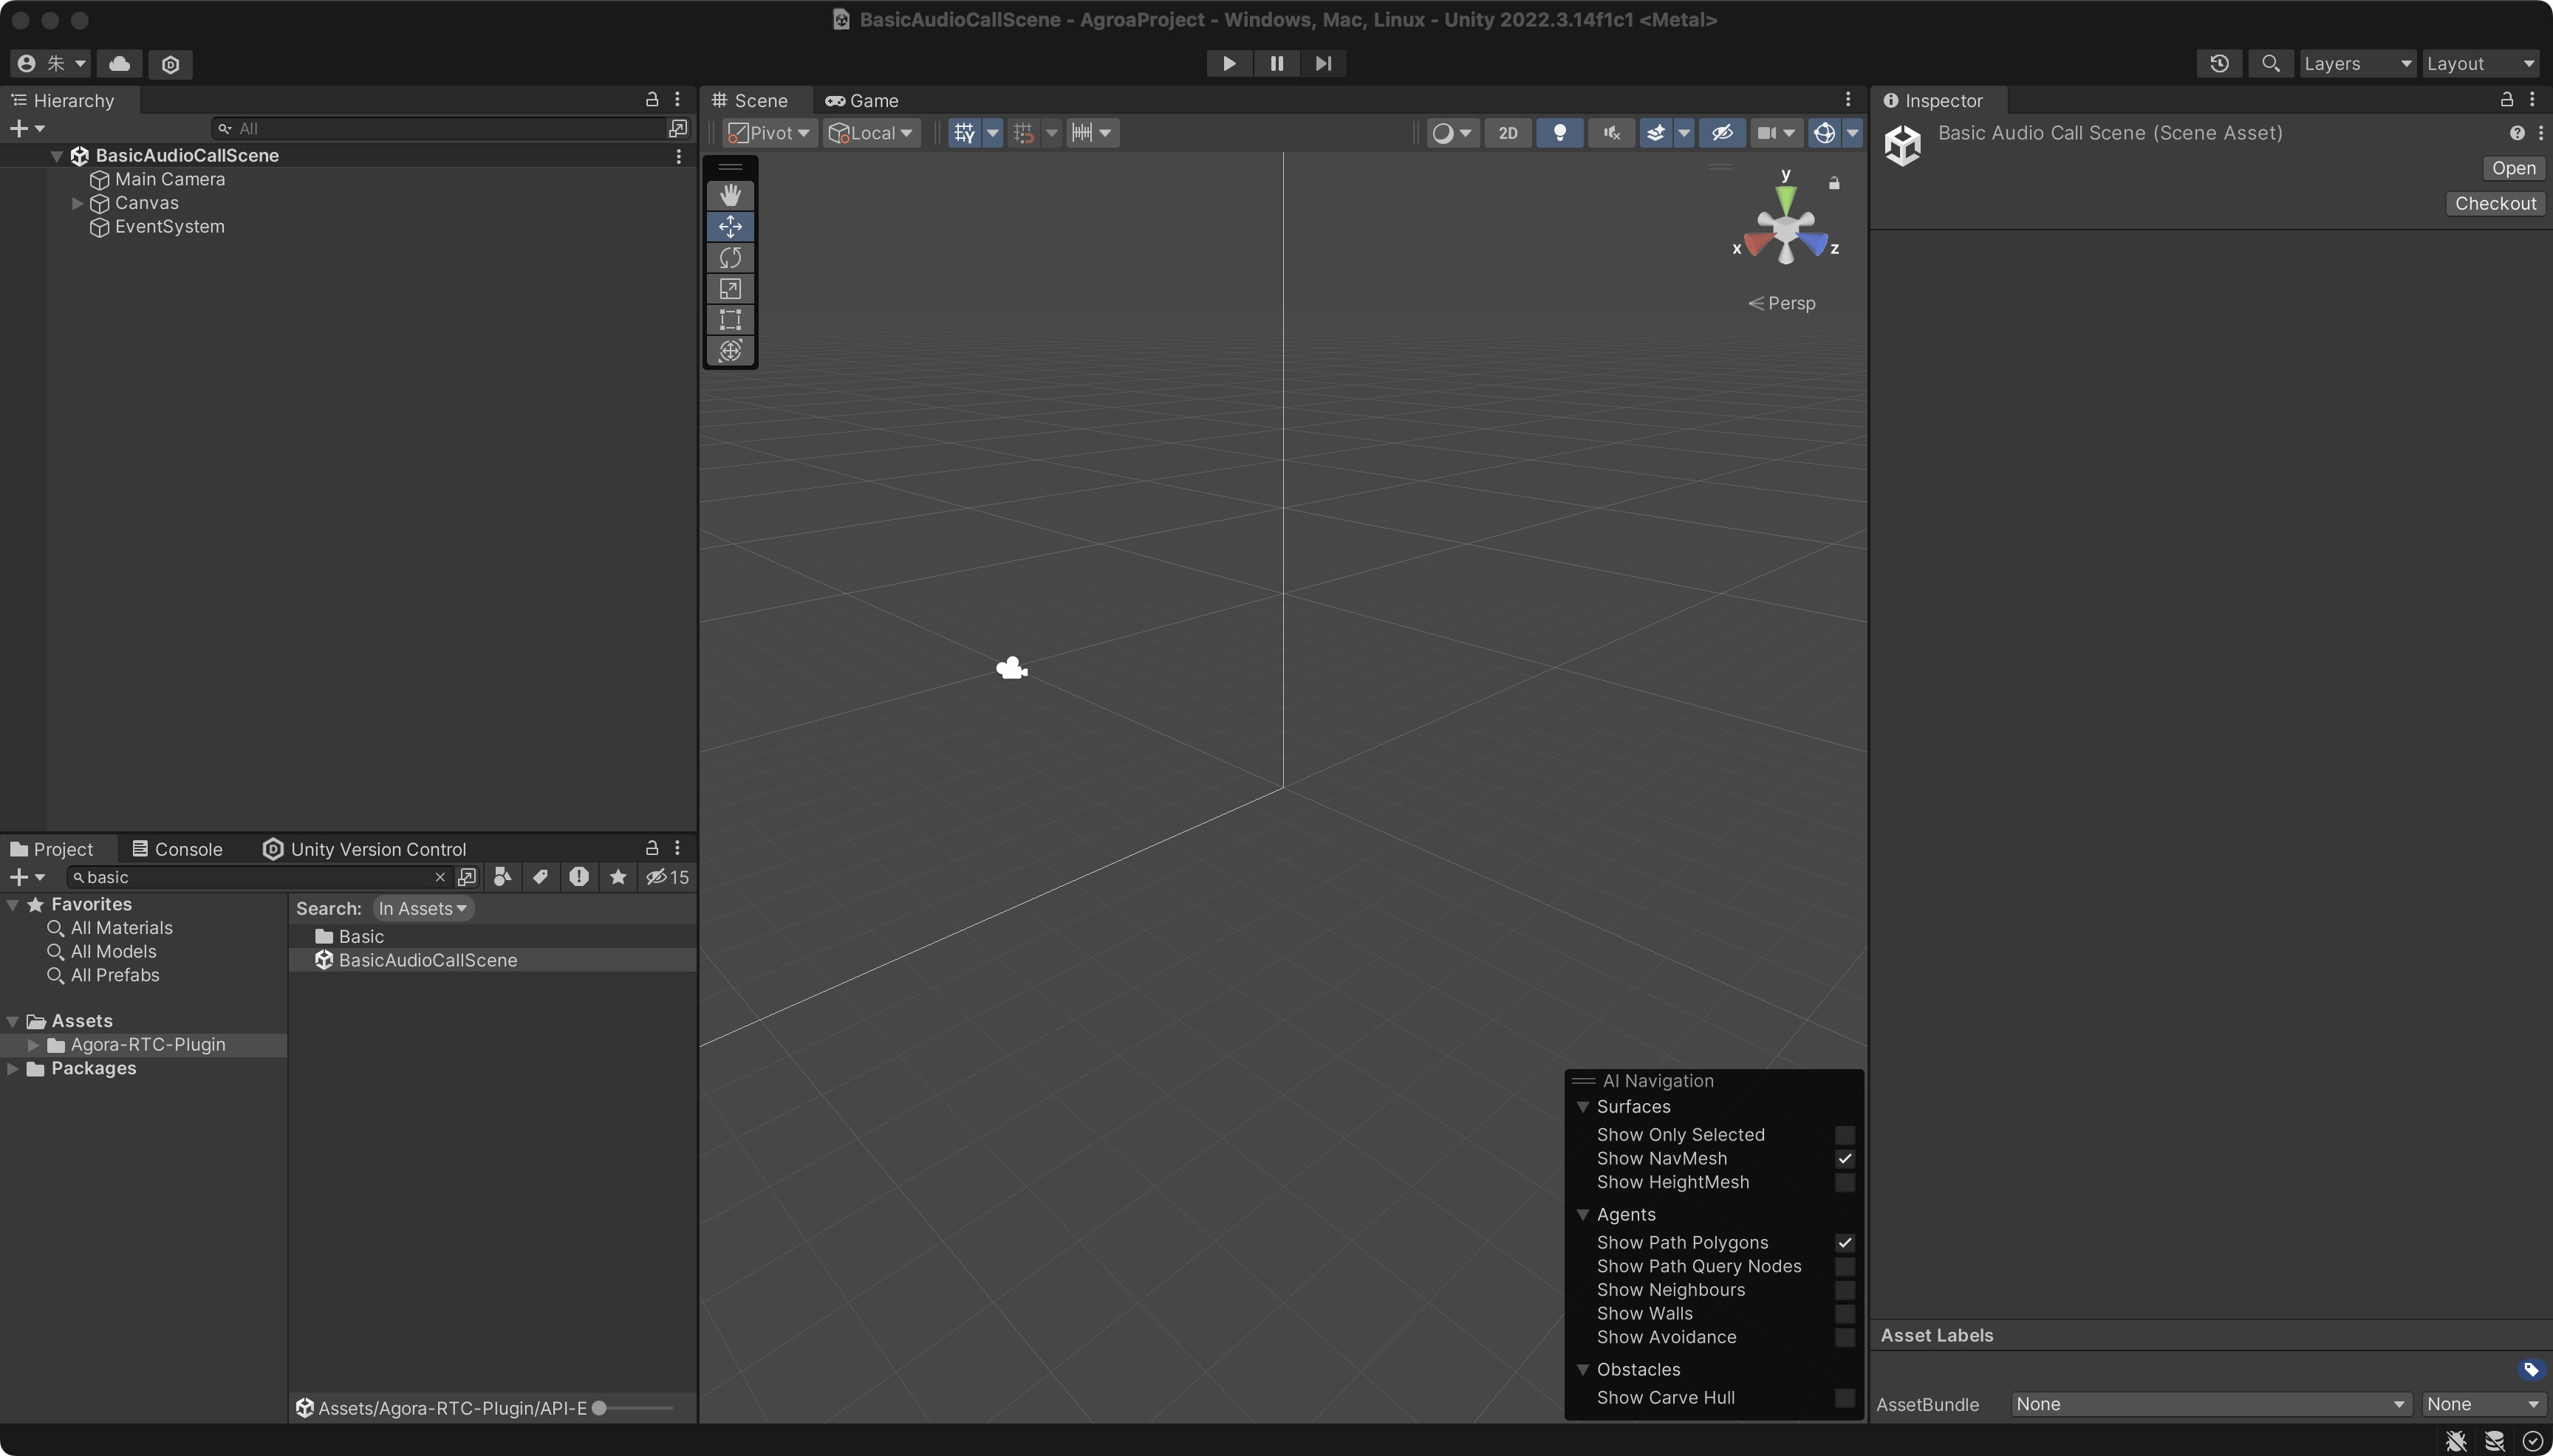This screenshot has width=2553, height=1456.
Task: Uncheck Show Path Polygons checkbox
Action: [1845, 1243]
